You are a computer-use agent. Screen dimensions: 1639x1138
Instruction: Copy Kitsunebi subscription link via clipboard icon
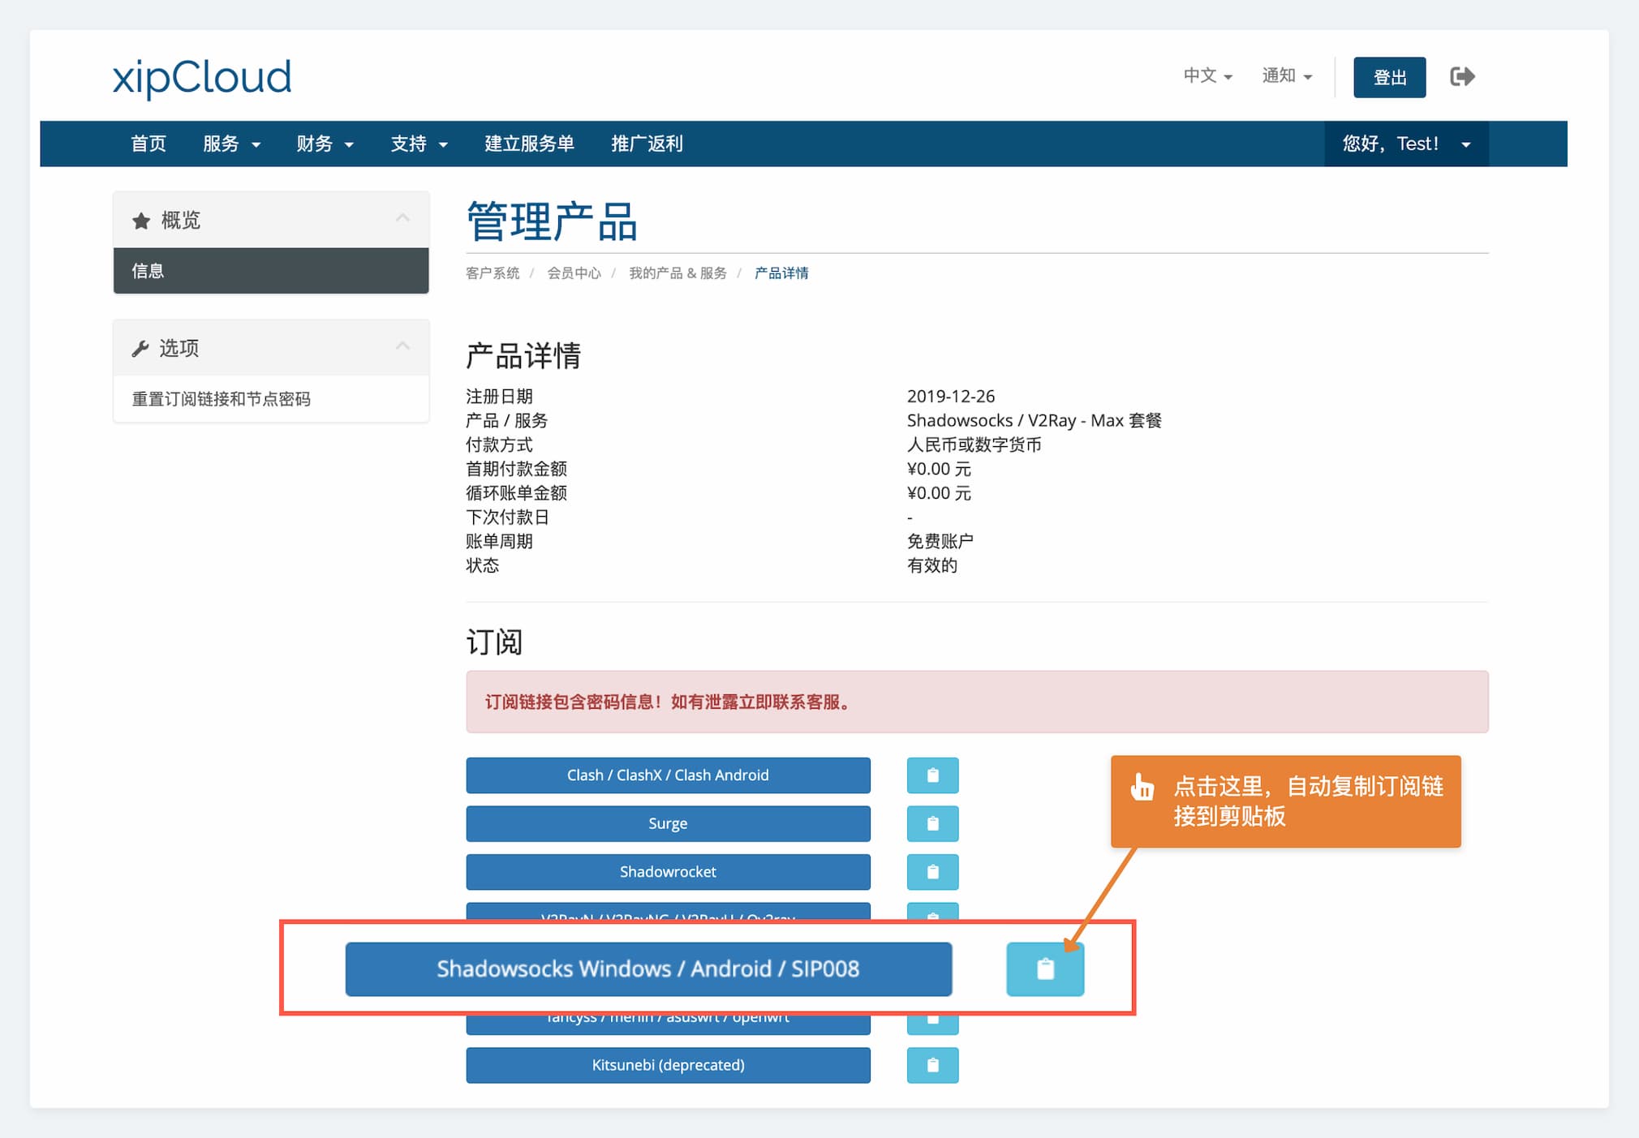point(932,1065)
